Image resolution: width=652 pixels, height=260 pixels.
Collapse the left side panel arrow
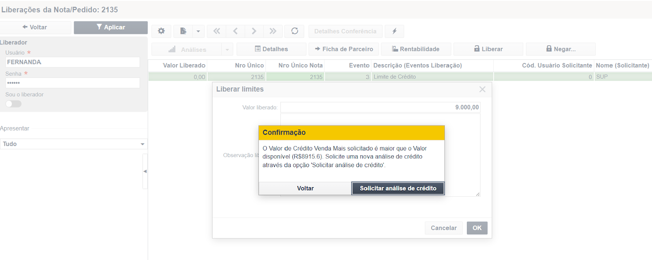point(145,171)
